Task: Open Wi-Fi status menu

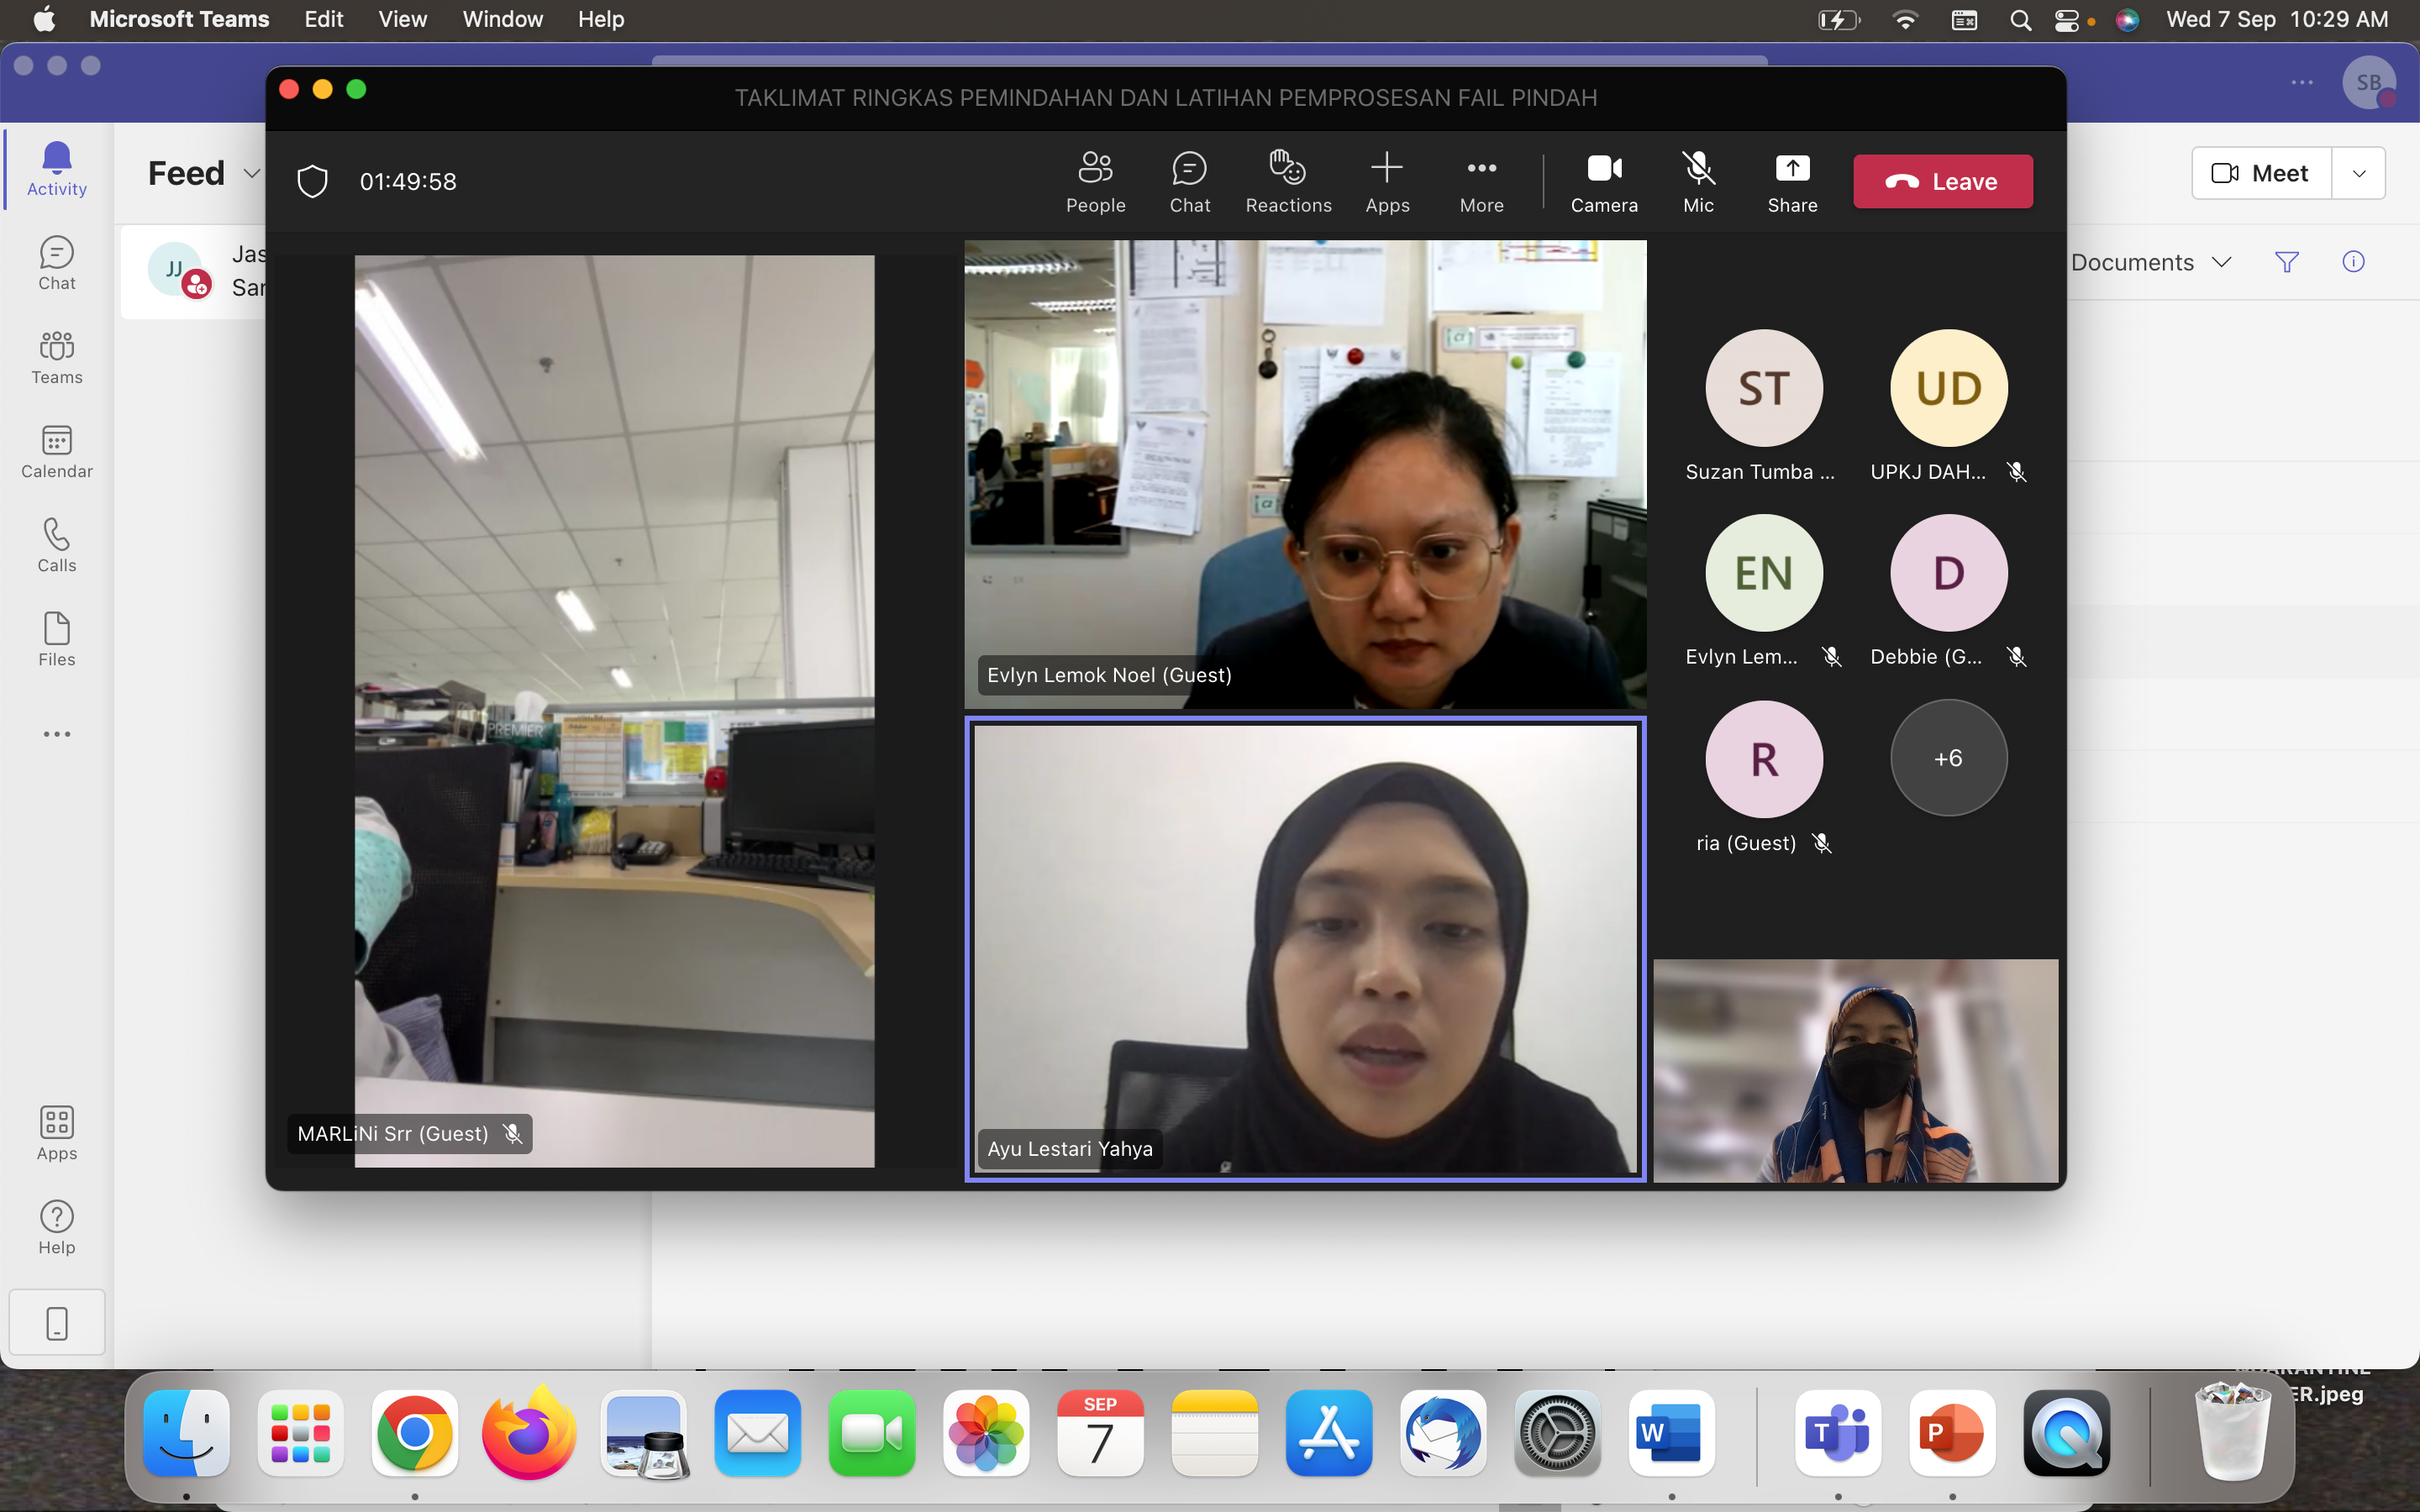Action: coord(1905,20)
